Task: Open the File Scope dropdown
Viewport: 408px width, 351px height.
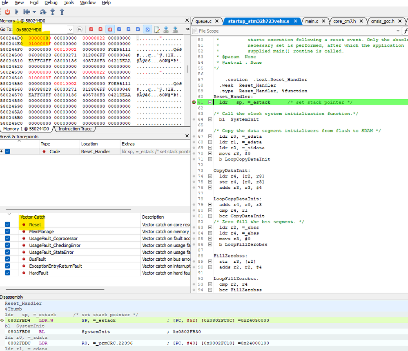Action: click(398, 31)
